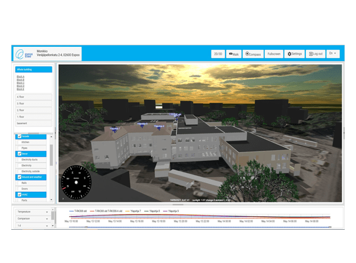The width and height of the screenshot is (356, 263).
Task: Open Block B link
Action: tap(20, 80)
